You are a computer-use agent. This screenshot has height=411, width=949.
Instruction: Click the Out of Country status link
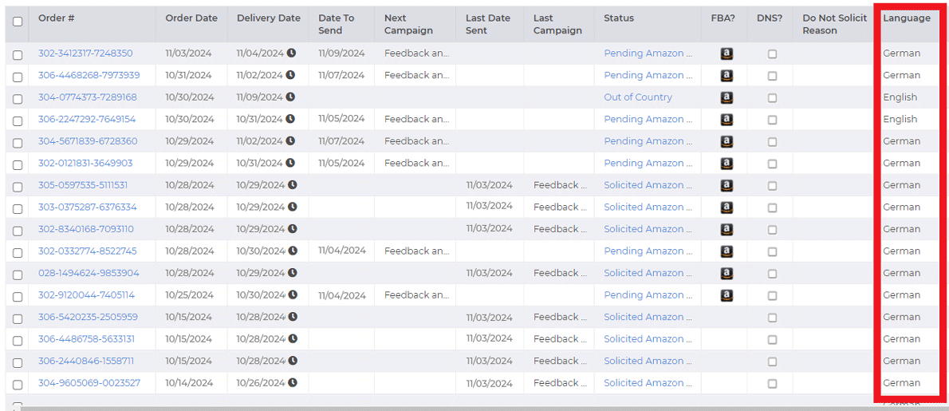point(638,97)
